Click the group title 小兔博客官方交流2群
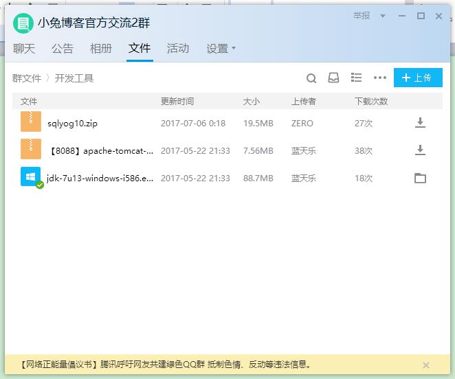This screenshot has width=455, height=379. point(94,23)
